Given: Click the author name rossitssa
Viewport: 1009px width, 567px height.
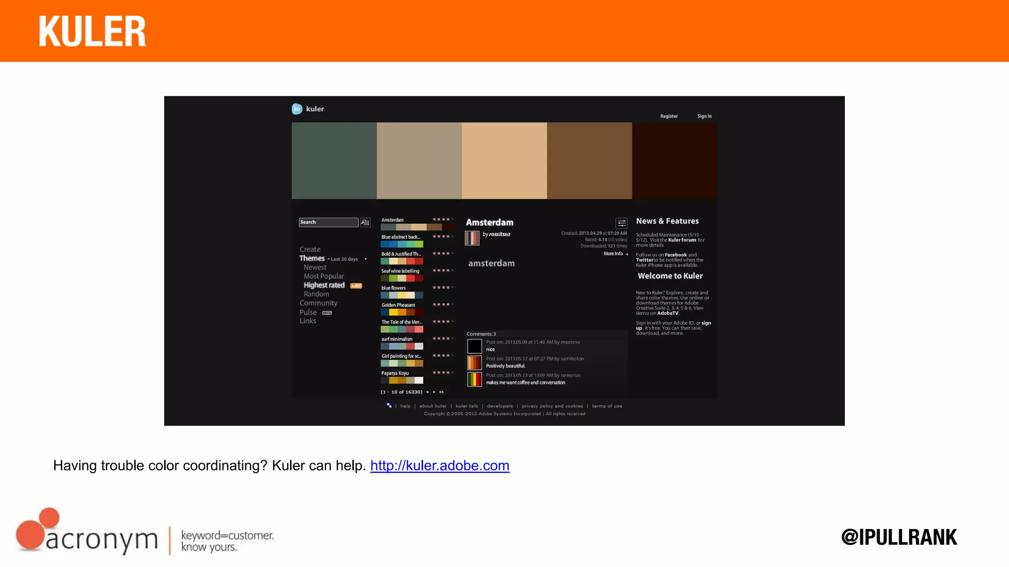Looking at the screenshot, I should click(500, 234).
